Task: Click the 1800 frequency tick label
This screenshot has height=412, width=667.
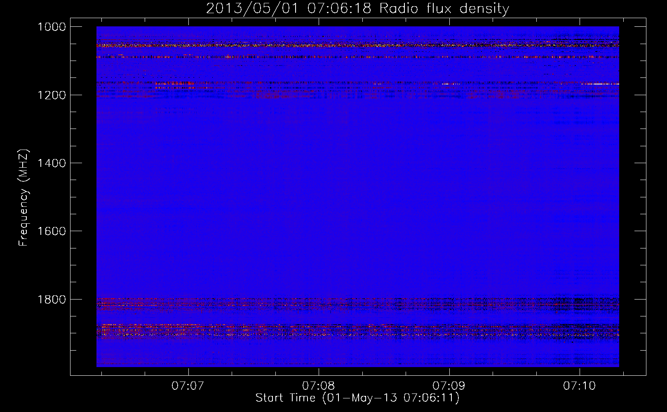Action: coord(52,300)
